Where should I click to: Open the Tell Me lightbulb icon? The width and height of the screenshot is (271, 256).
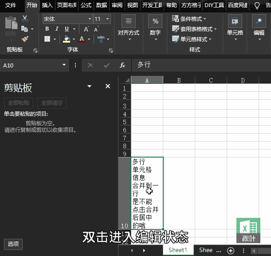257,5
